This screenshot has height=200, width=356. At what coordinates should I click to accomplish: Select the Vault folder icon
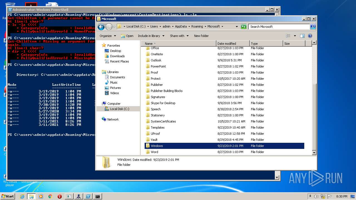148,140
